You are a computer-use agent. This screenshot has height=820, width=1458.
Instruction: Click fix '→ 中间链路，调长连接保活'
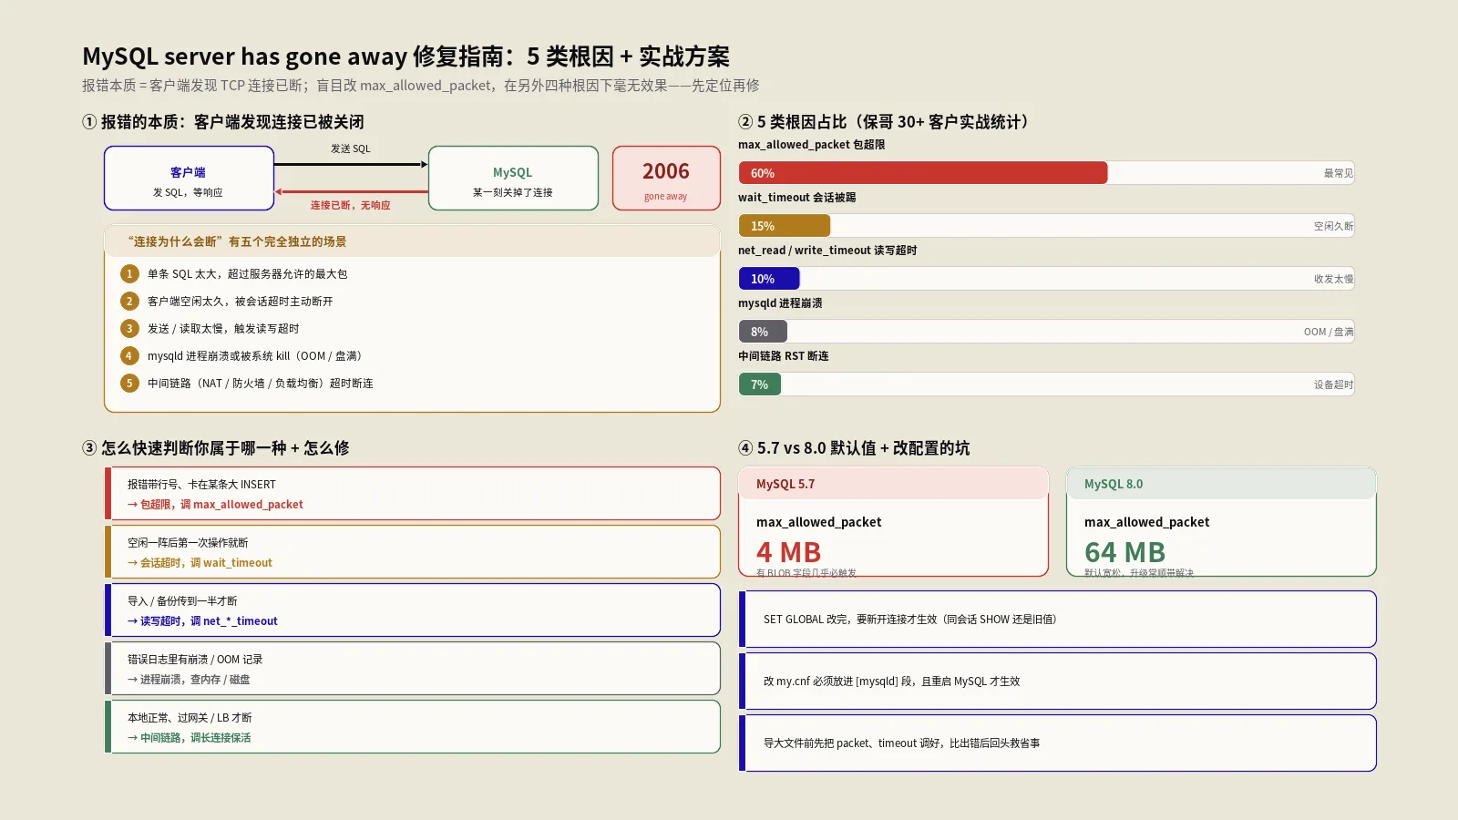coord(189,738)
